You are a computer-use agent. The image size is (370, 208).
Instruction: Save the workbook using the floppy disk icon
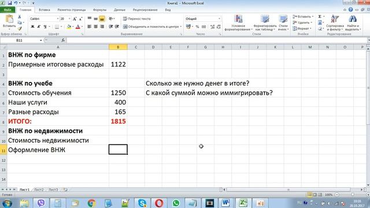tap(10, 3)
